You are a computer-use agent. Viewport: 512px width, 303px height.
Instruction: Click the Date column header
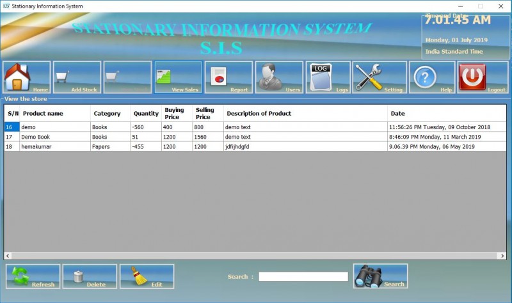(447, 114)
